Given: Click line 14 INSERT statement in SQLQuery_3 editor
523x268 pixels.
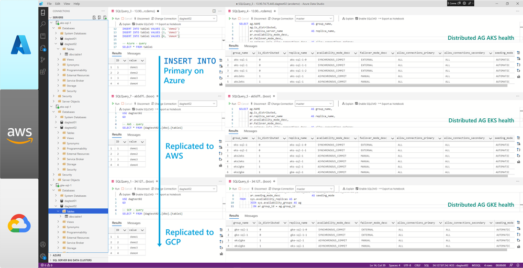Looking at the screenshot, I should pyautogui.click(x=151, y=36).
